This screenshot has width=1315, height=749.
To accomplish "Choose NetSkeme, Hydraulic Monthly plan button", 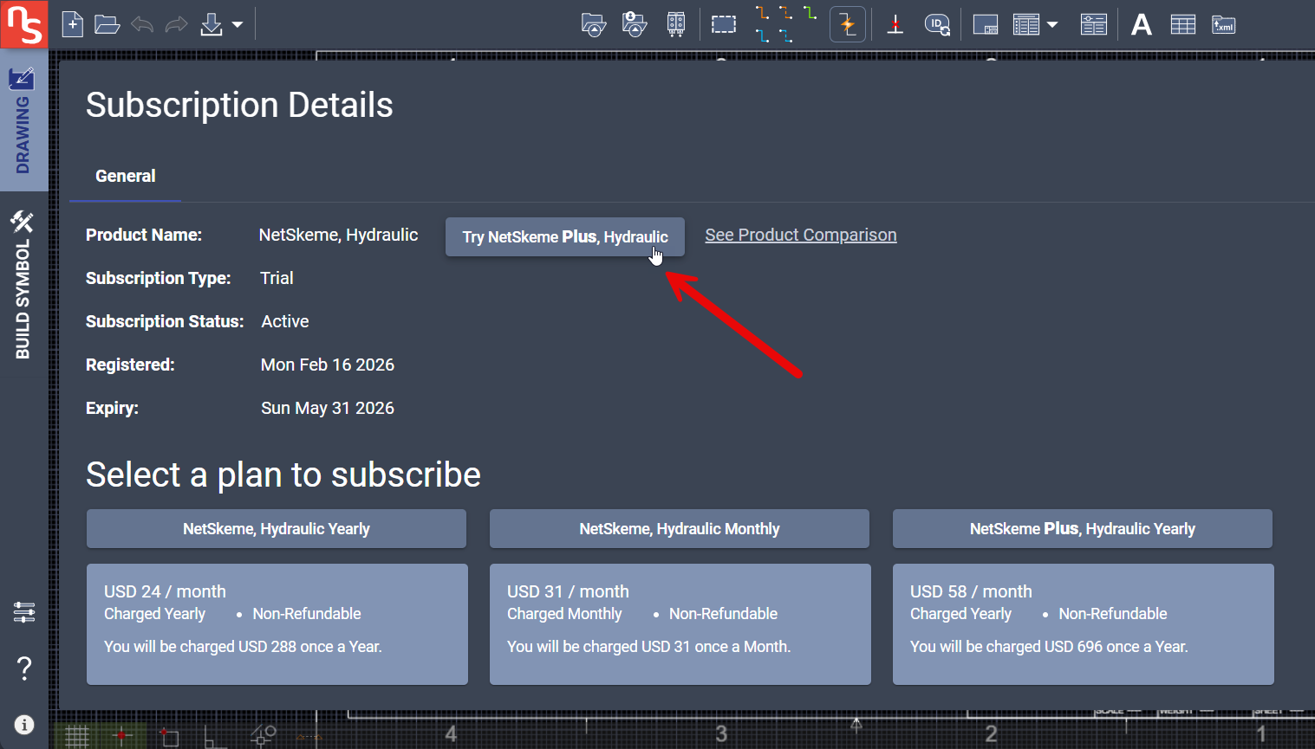I will coord(680,528).
